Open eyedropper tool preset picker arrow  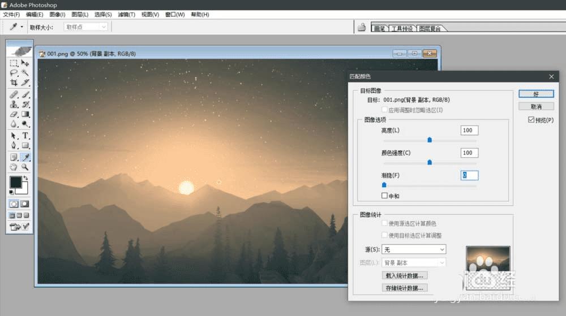22,27
